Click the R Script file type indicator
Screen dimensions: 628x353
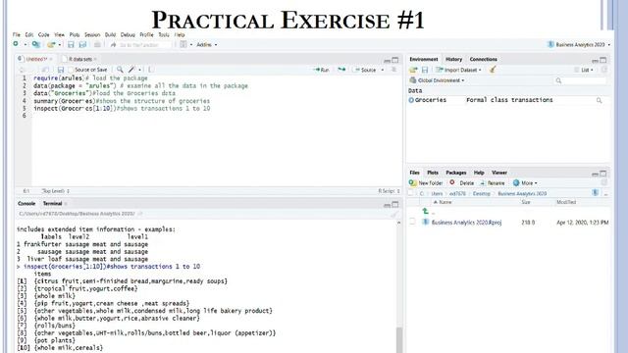coord(389,191)
